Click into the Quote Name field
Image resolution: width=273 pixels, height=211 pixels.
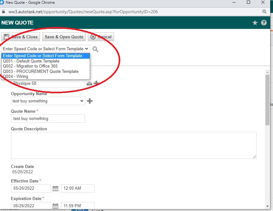pyautogui.click(x=48, y=119)
